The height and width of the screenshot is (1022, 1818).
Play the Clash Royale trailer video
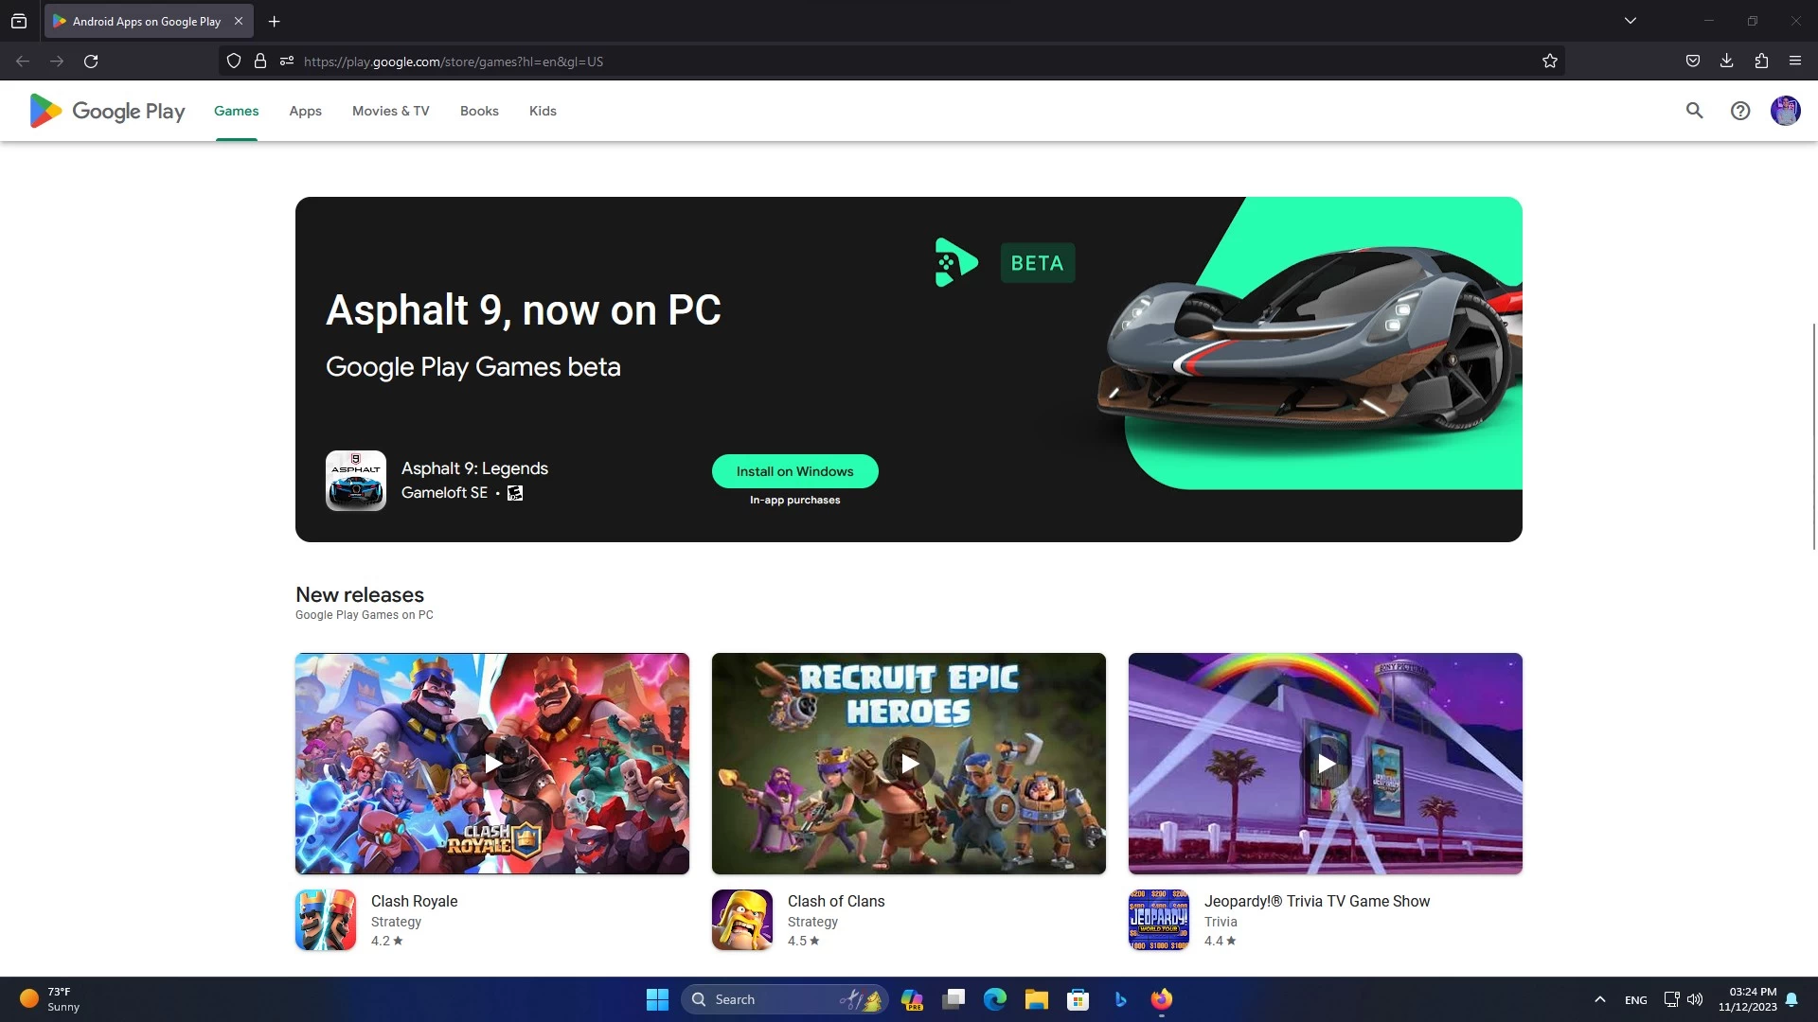[492, 764]
